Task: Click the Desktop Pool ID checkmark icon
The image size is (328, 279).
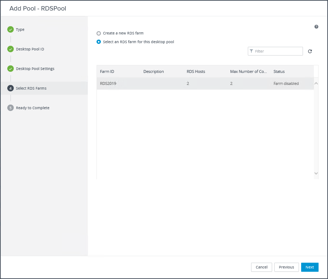Action: 11,49
